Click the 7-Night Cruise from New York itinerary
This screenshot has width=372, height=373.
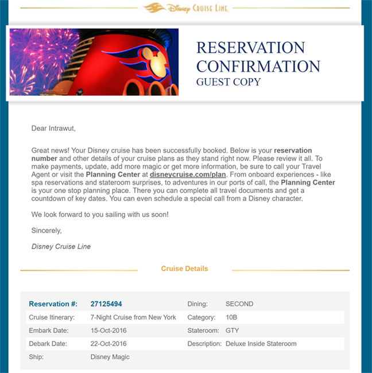(x=133, y=317)
